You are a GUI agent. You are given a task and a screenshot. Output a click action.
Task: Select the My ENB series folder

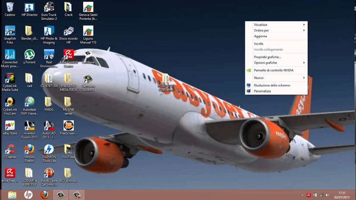point(68,106)
